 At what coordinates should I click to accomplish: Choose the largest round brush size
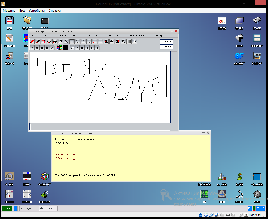pyautogui.click(x=47, y=48)
